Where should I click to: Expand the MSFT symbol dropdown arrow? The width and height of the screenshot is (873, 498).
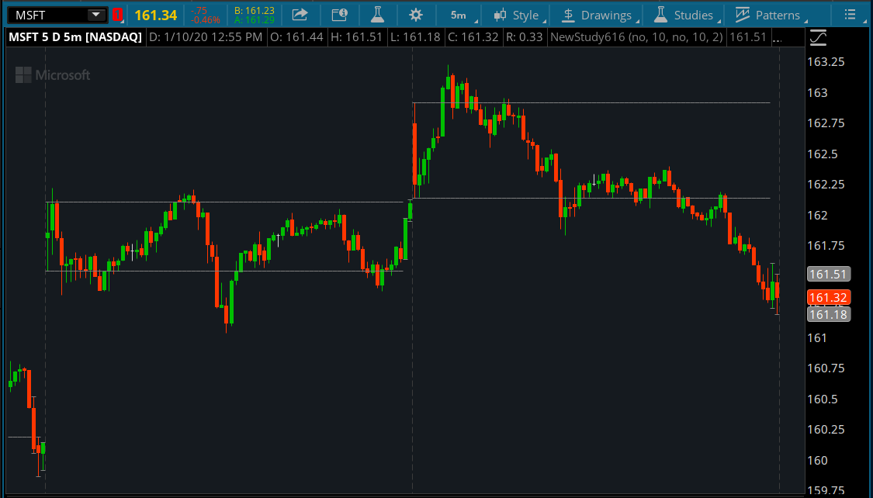(x=95, y=15)
